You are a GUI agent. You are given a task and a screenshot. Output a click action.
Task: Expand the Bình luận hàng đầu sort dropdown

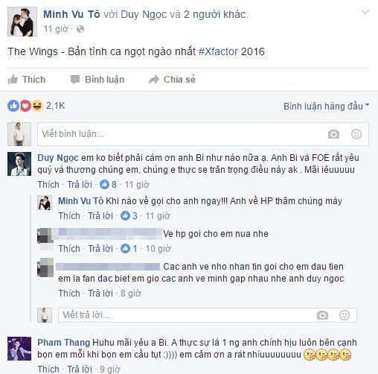(326, 107)
